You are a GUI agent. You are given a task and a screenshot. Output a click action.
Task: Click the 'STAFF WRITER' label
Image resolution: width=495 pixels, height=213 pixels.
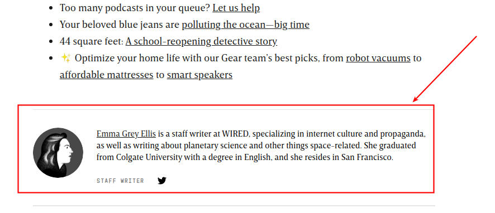(120, 181)
